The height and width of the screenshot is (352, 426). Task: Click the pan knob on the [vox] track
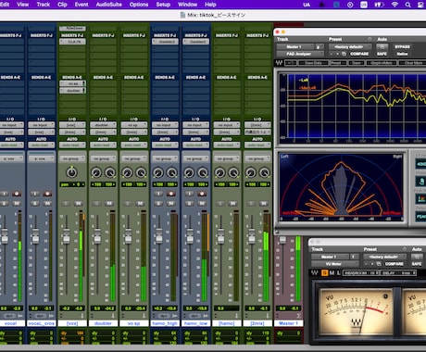click(x=72, y=172)
